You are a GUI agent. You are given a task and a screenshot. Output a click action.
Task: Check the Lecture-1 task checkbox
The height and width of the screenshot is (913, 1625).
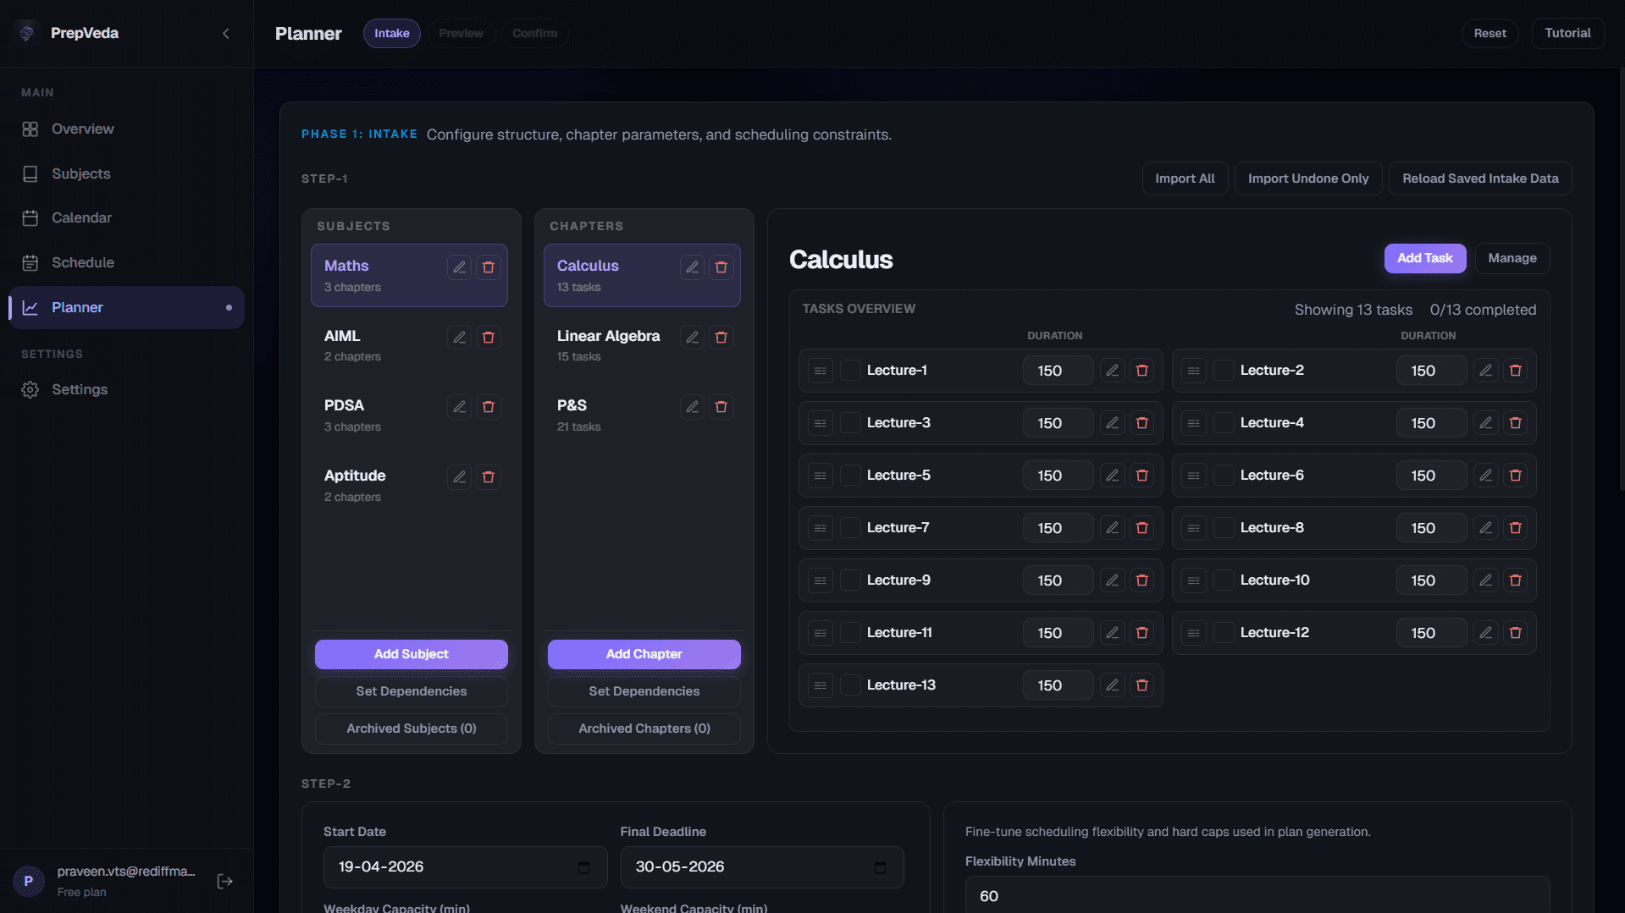pos(850,371)
